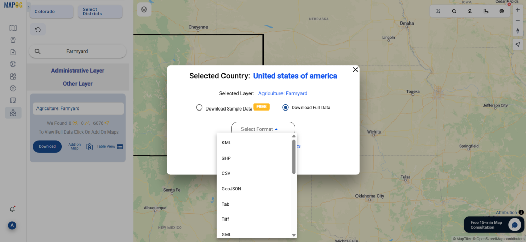Viewport: 526px width, 242px height.
Task: Click the chat bubble consultation icon
Action: pos(514,224)
